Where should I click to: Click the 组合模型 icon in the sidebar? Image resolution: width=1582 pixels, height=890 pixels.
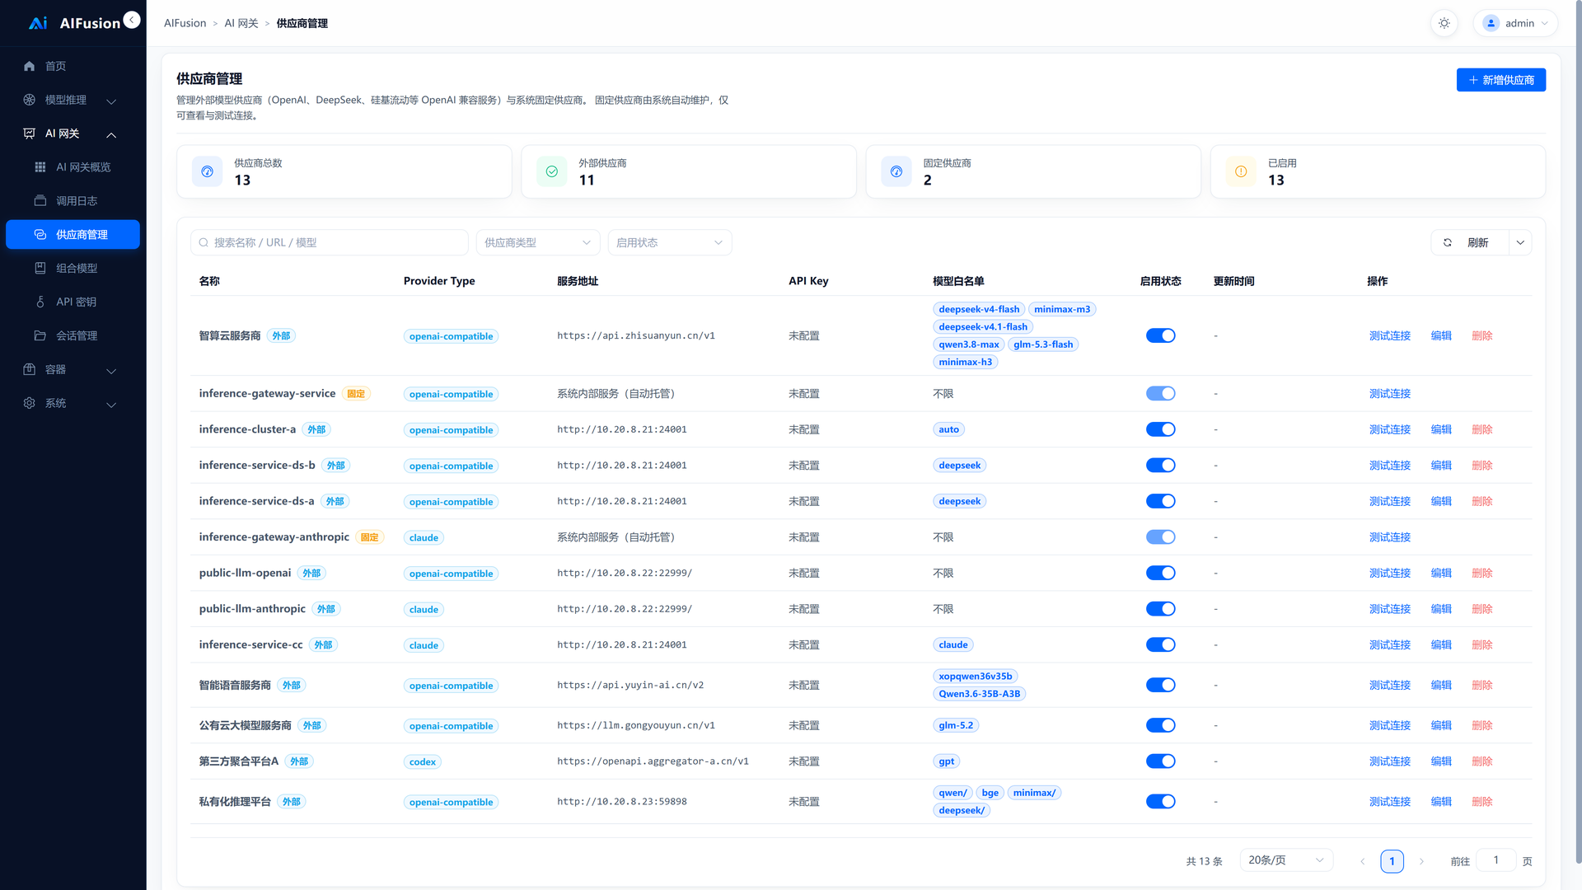[x=40, y=269]
